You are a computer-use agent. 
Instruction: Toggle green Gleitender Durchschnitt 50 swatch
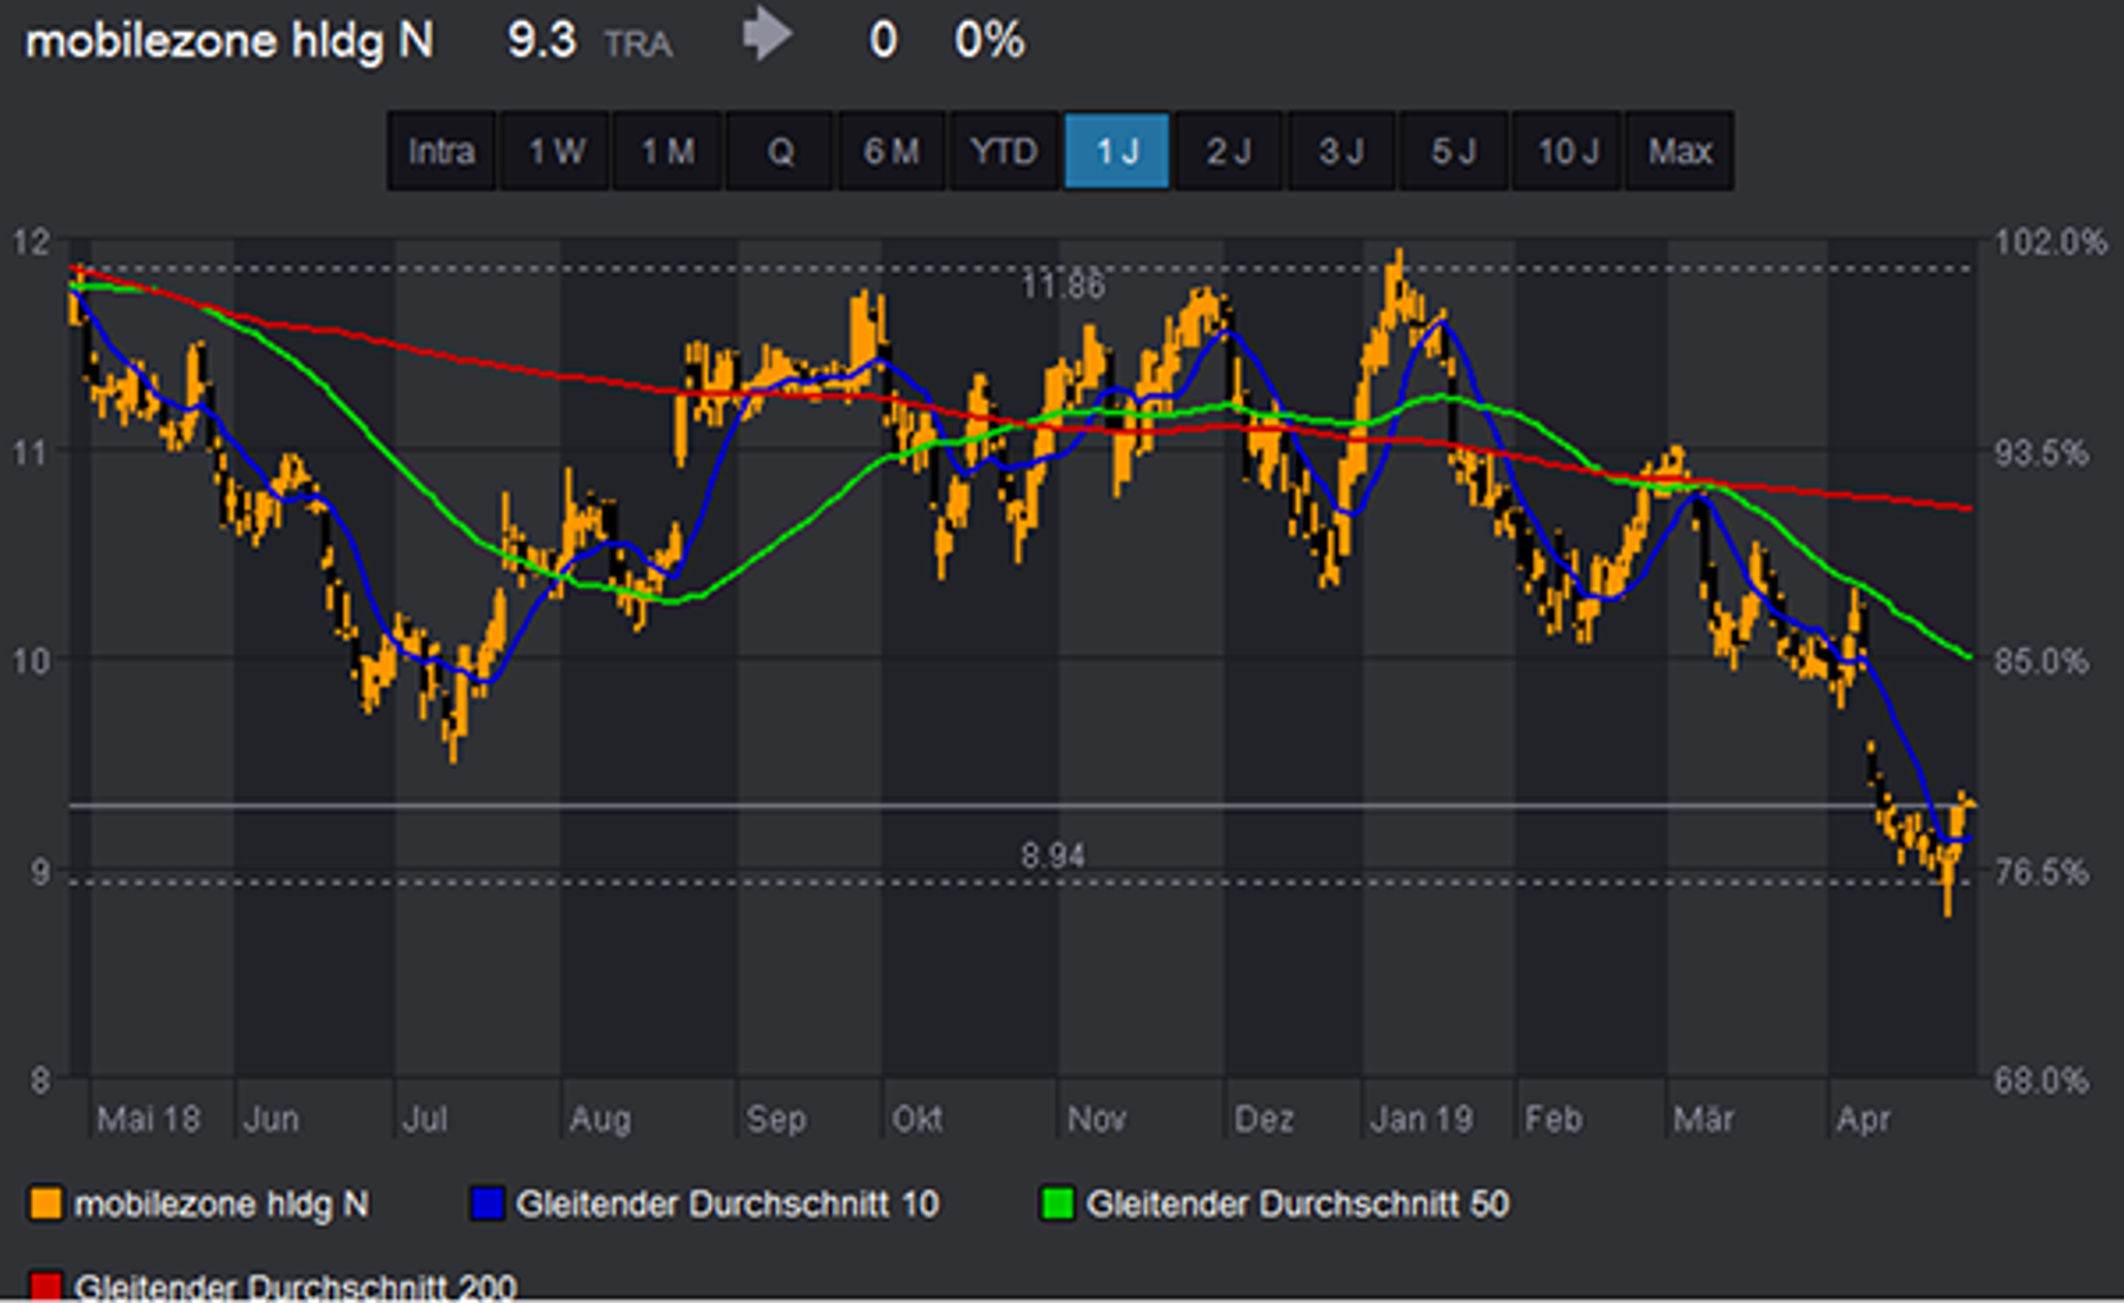coord(1056,1204)
